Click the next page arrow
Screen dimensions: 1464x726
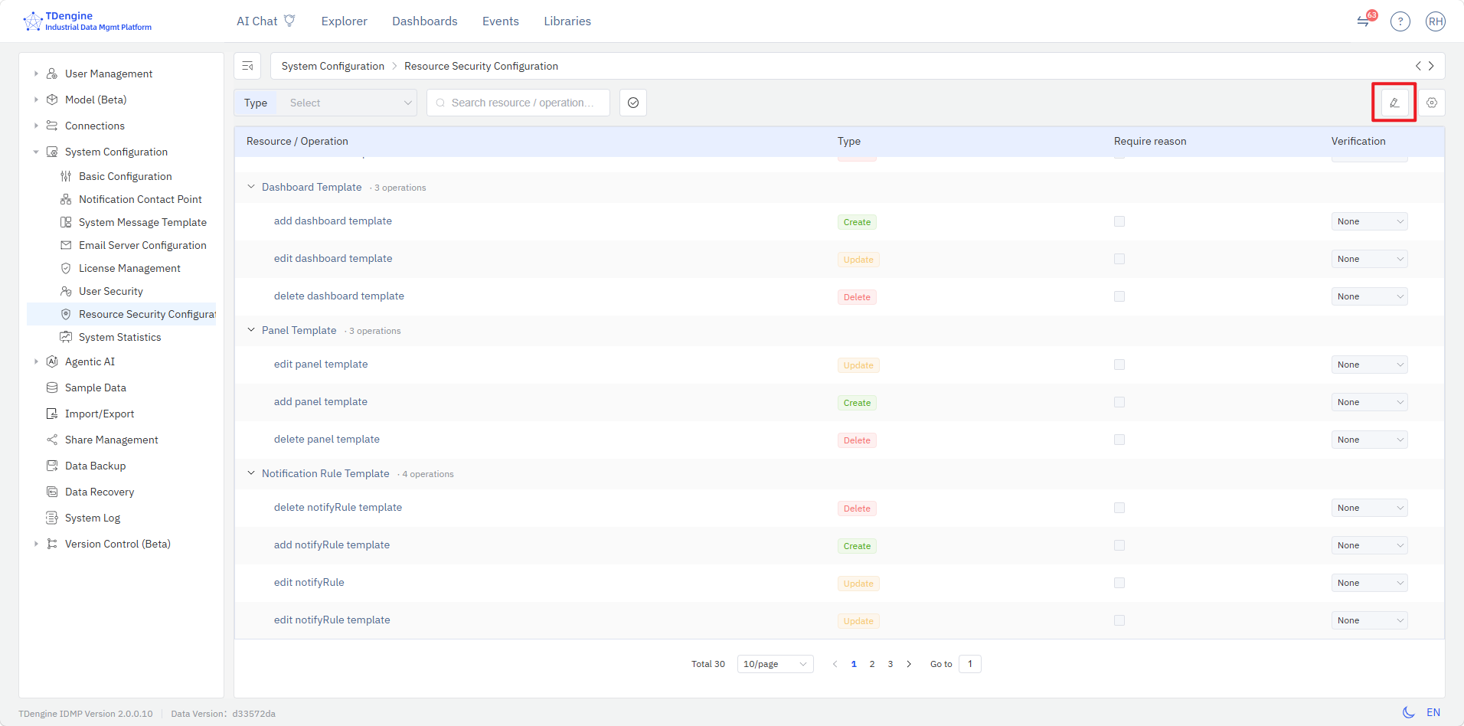pos(909,664)
